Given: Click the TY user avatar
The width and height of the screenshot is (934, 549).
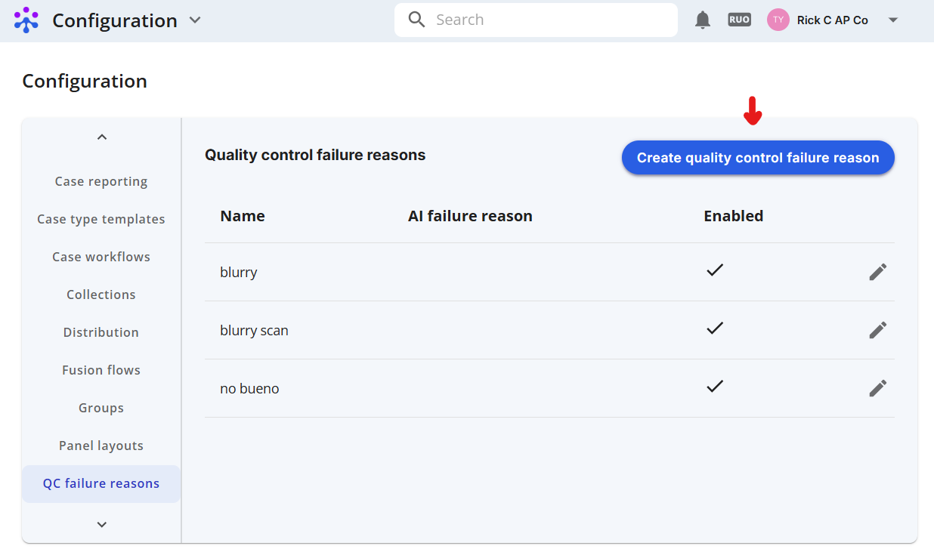Looking at the screenshot, I should pos(778,20).
